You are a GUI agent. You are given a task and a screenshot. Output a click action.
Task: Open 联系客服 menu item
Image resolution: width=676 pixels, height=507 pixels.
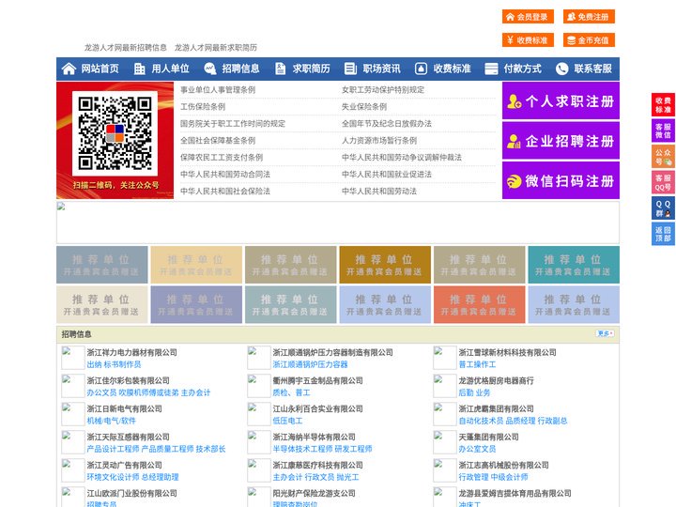click(x=592, y=69)
